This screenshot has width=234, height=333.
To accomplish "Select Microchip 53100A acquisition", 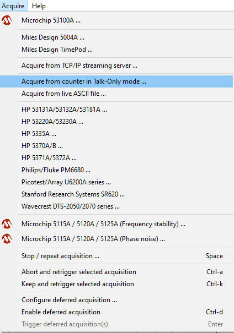I will [x=116, y=20].
